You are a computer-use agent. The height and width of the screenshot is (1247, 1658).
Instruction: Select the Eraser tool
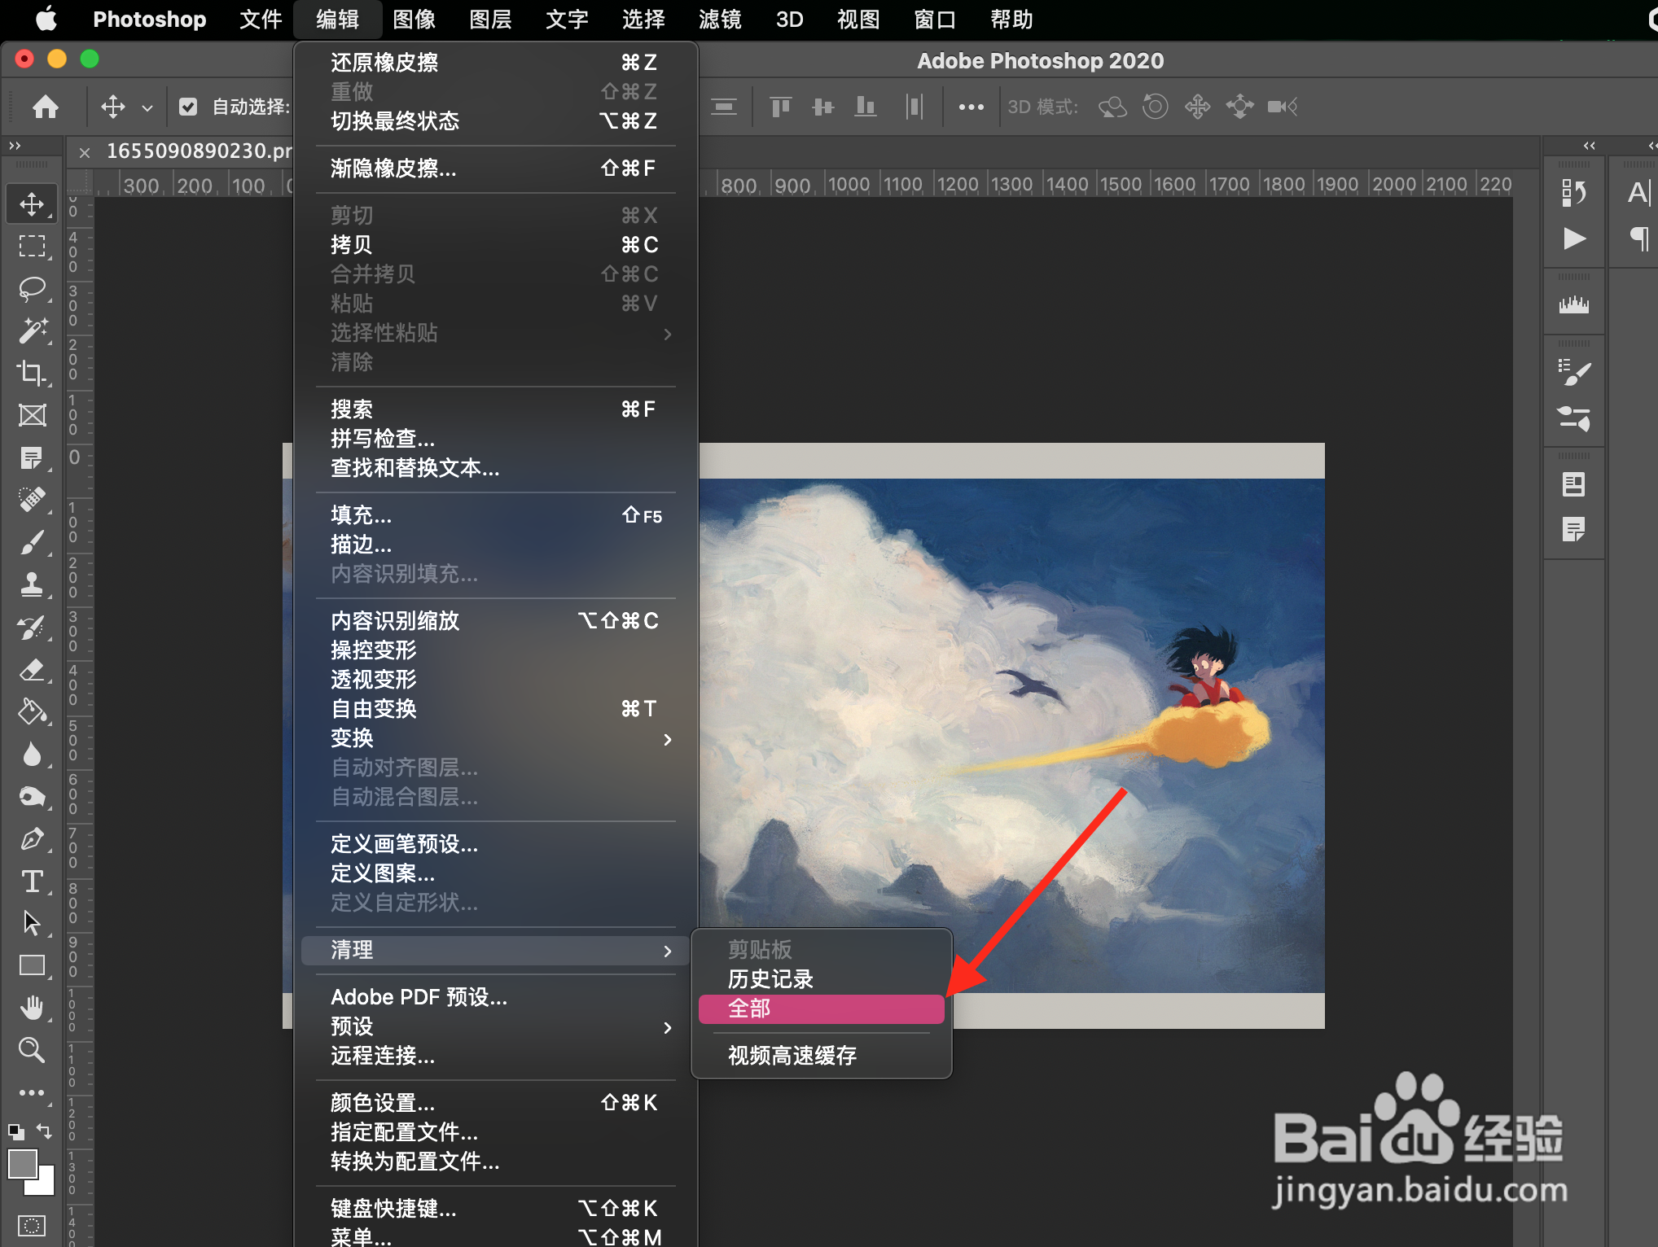click(32, 669)
